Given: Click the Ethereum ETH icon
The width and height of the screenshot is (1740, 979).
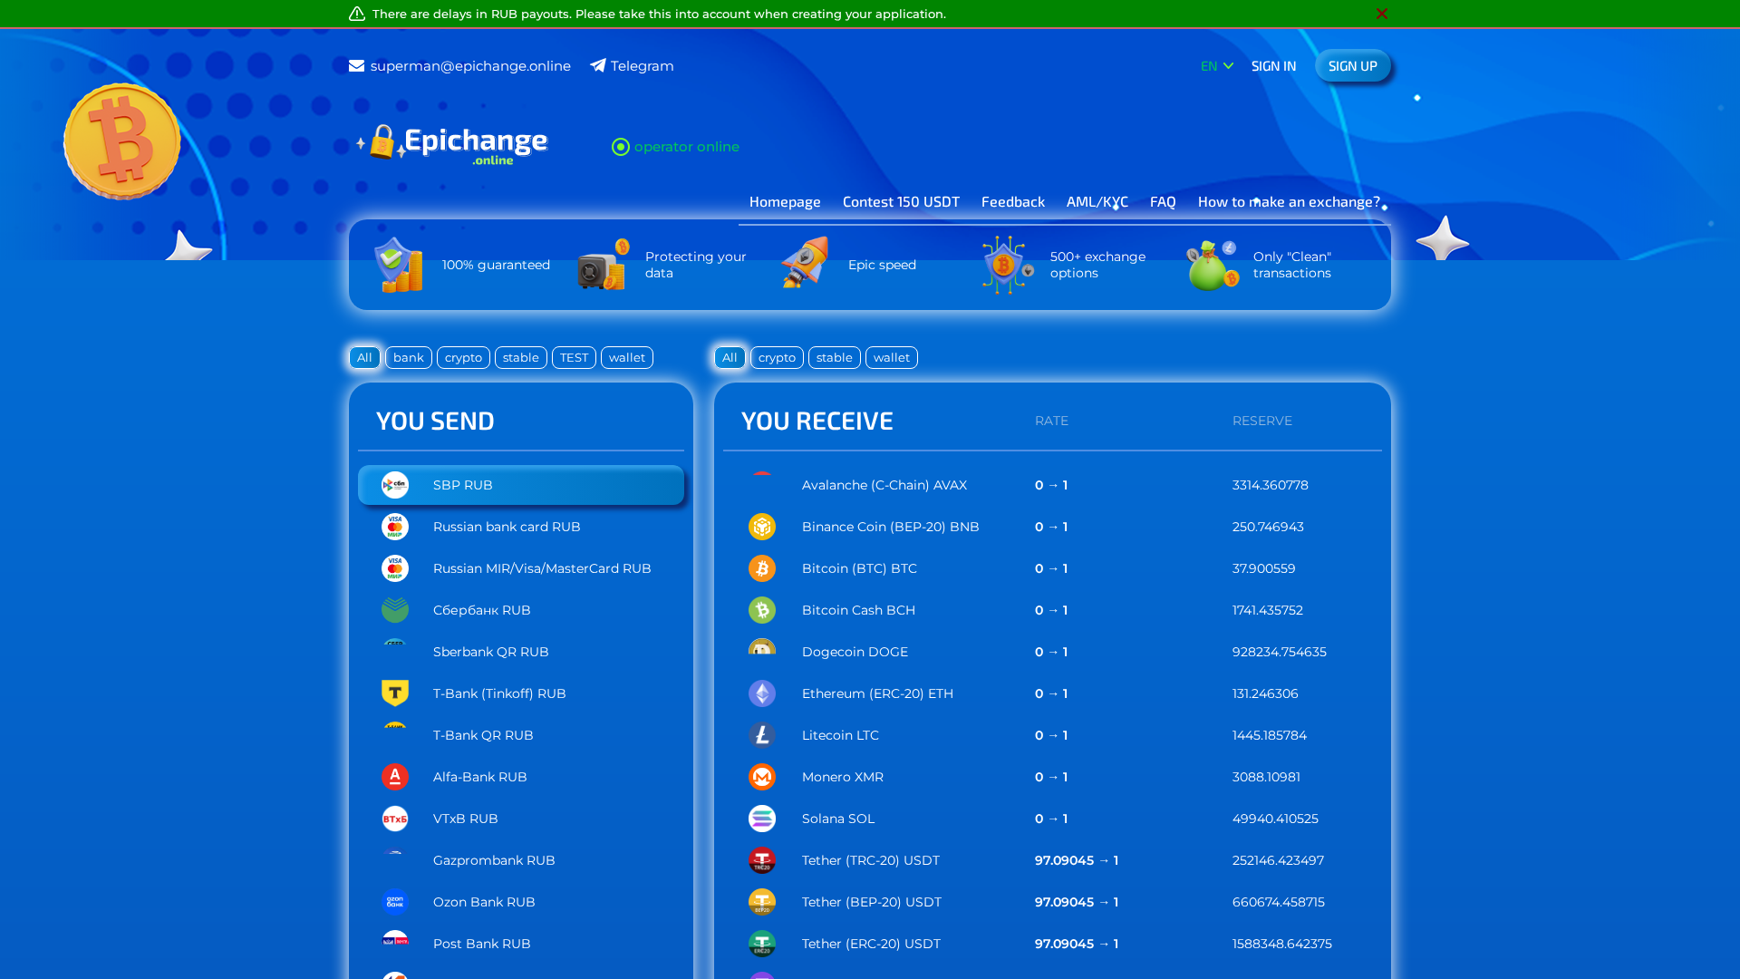Looking at the screenshot, I should click(x=762, y=693).
